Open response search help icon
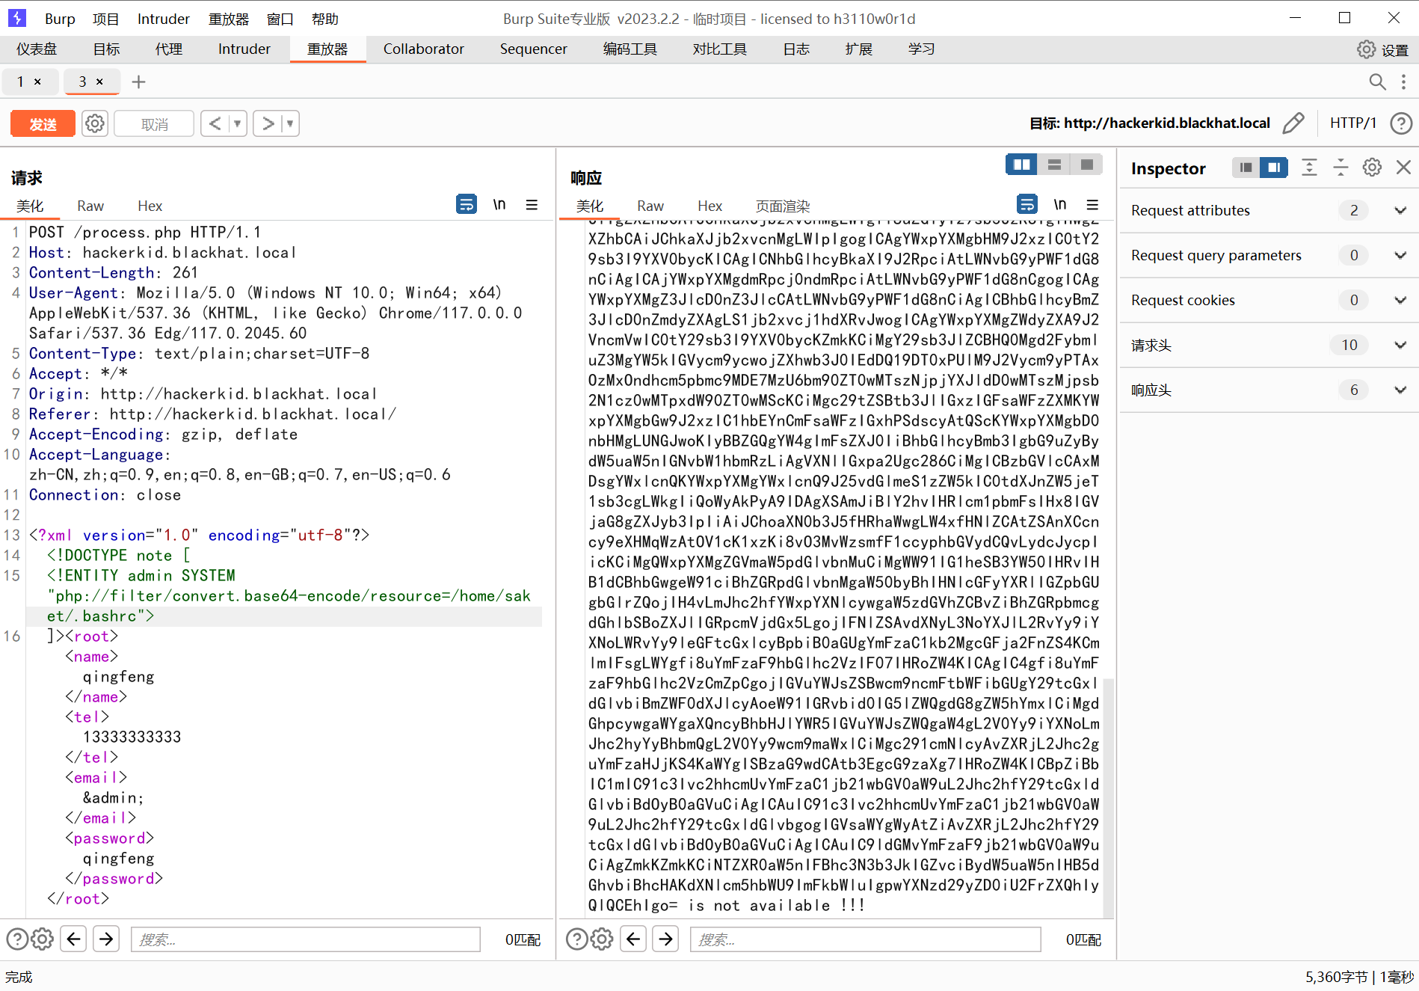The width and height of the screenshot is (1419, 991). pos(576,939)
